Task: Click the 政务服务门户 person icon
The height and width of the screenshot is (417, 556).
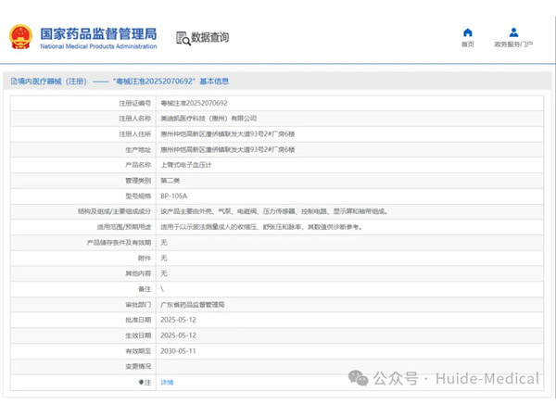Action: click(513, 32)
